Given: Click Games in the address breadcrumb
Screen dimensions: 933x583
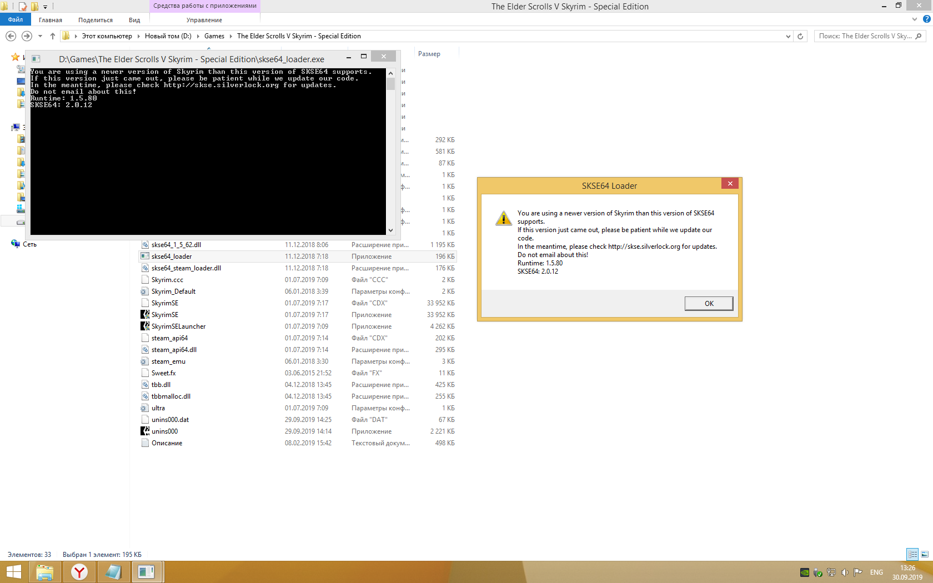Looking at the screenshot, I should tap(214, 36).
